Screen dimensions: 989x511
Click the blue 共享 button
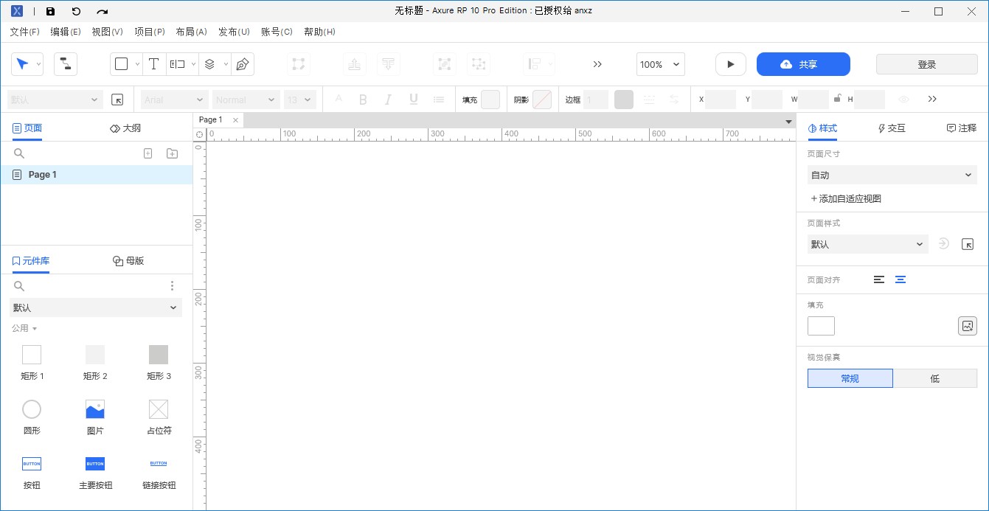point(803,64)
